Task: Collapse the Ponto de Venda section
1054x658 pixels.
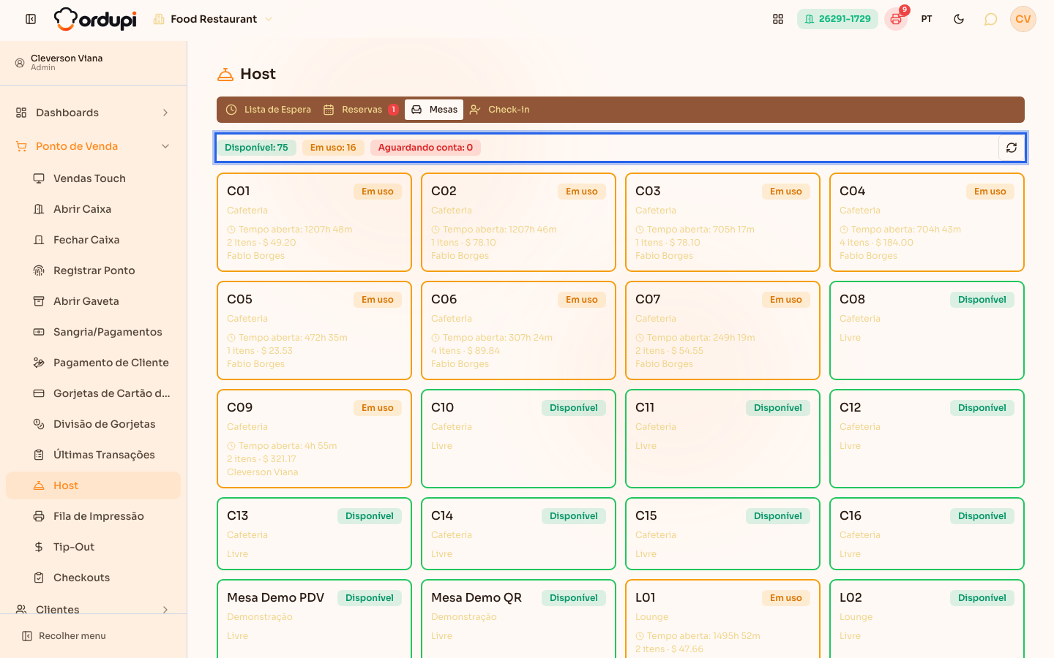Action: (x=93, y=146)
